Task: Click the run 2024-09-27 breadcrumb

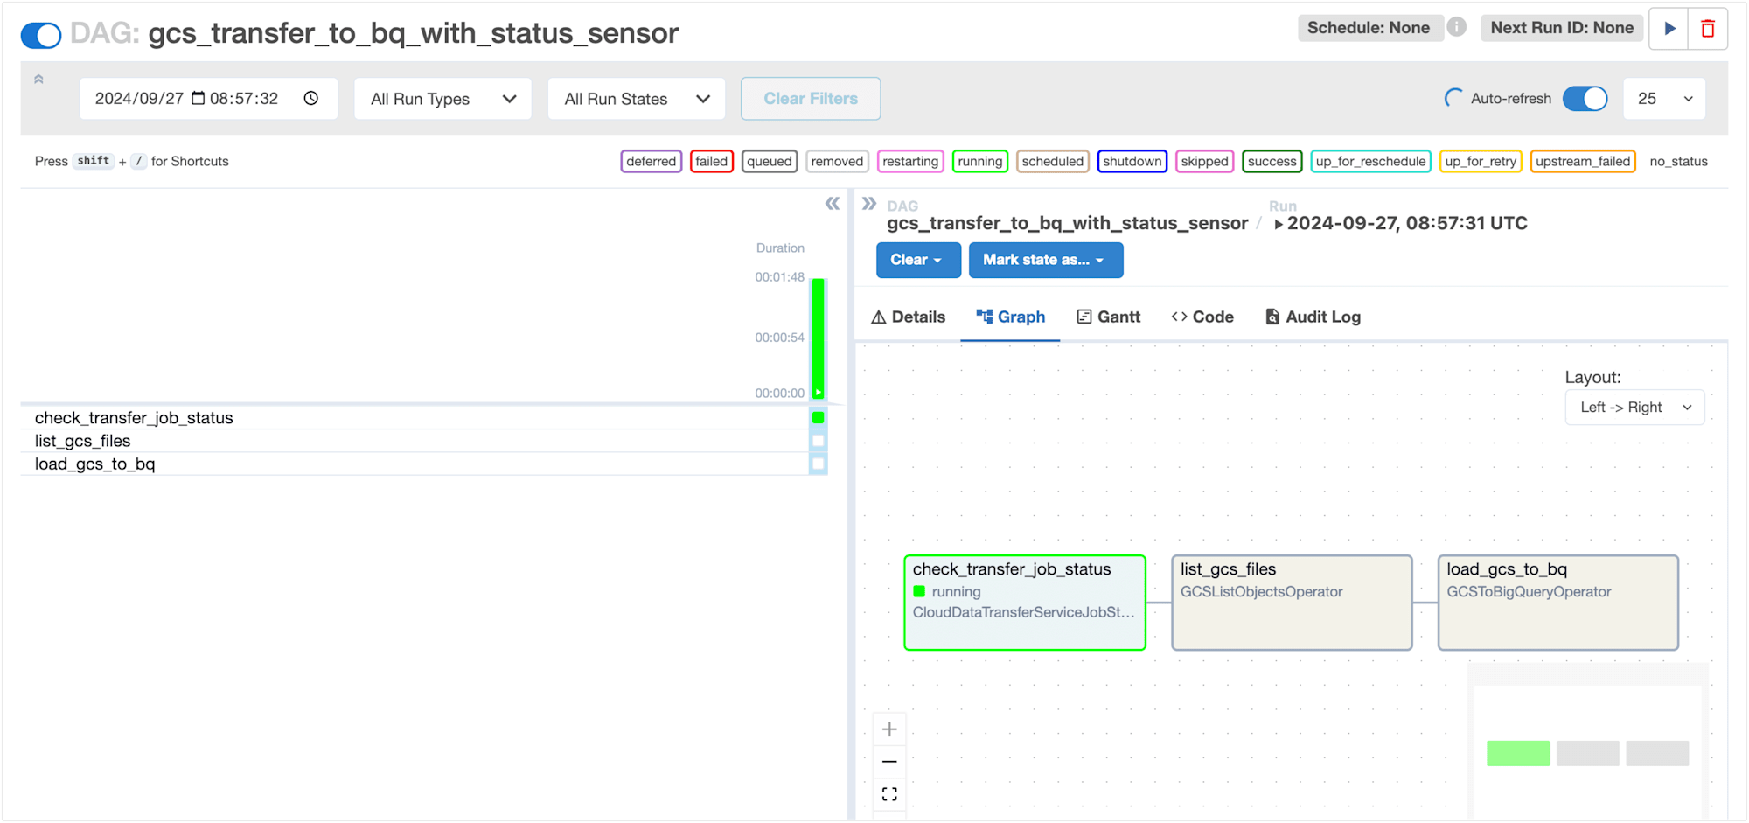Action: pos(1400,223)
